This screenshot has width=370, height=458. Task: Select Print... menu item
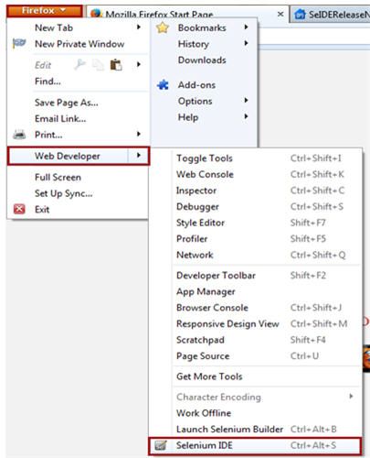coord(78,135)
